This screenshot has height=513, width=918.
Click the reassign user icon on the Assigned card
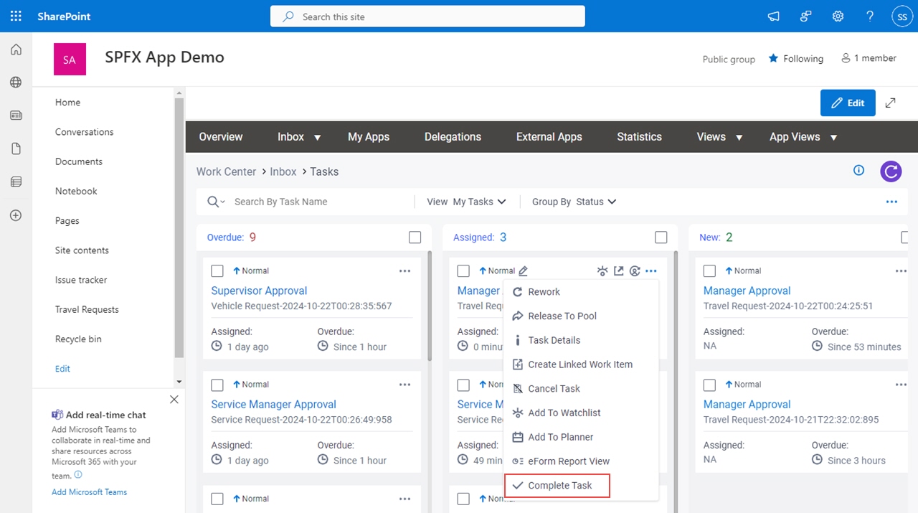coord(635,270)
